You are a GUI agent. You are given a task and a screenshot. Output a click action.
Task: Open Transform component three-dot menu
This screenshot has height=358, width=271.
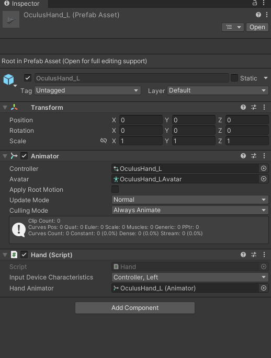point(264,107)
